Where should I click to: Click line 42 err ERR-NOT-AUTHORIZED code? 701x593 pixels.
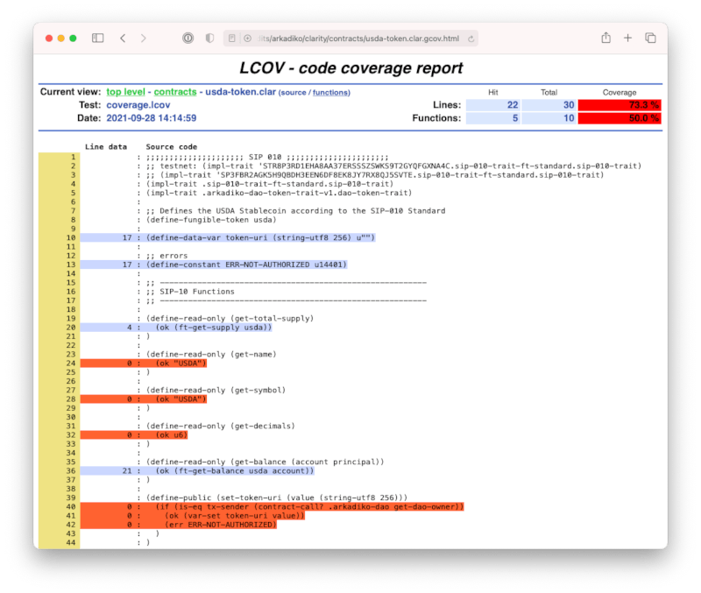(x=221, y=525)
